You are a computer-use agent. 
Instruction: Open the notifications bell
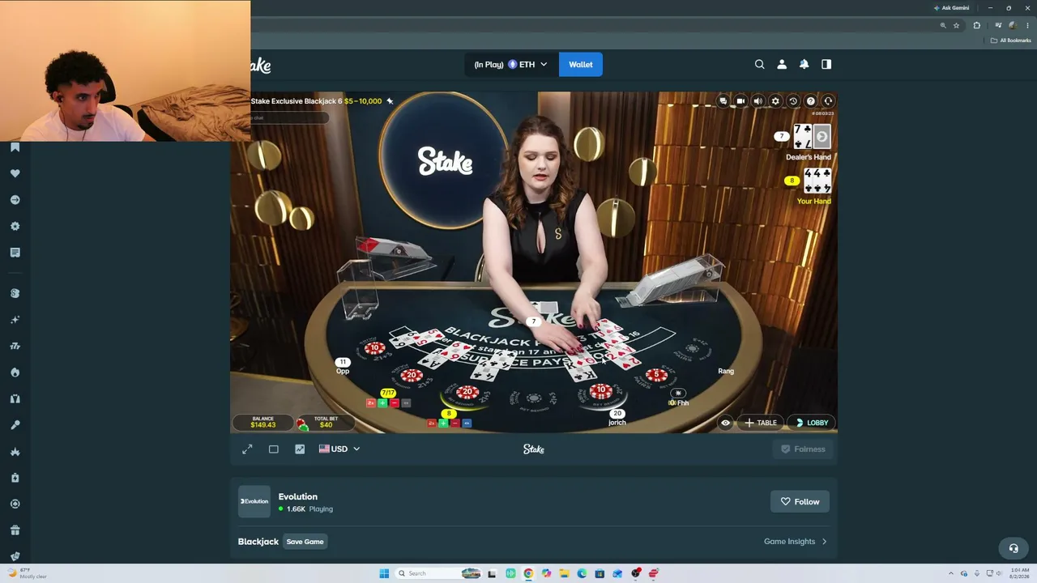804,64
